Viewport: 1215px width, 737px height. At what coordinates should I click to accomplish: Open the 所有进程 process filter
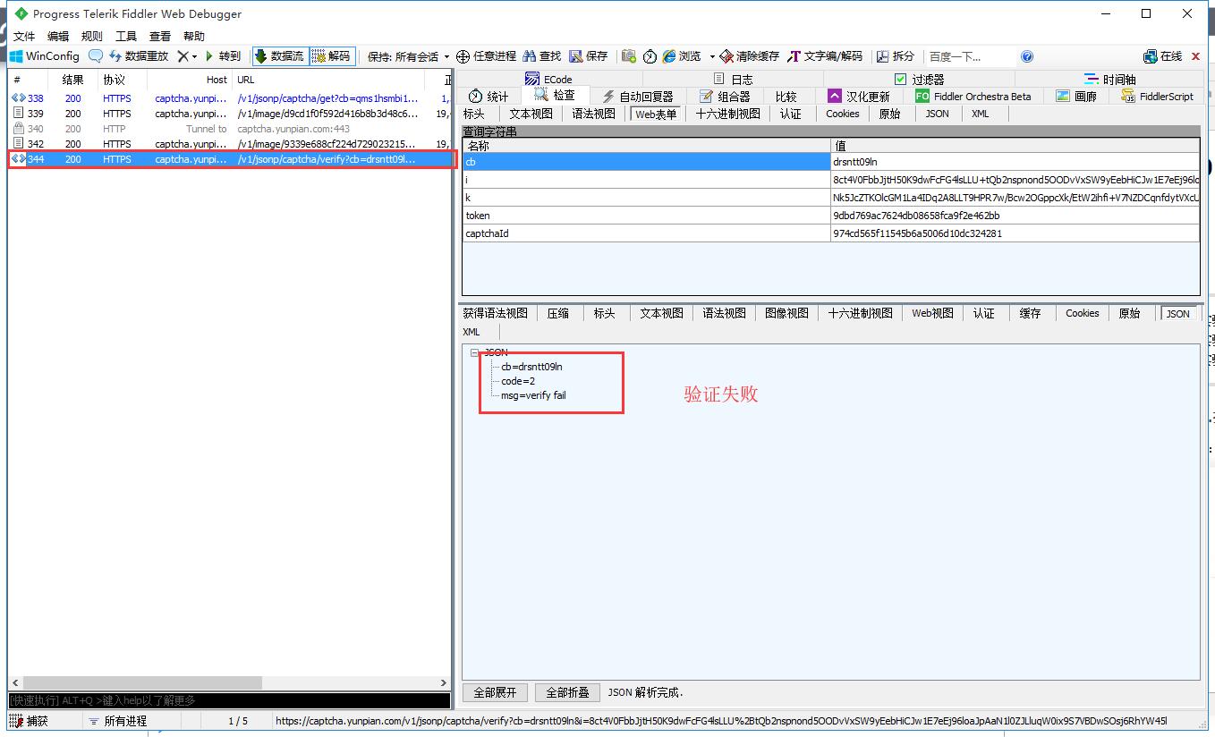117,721
